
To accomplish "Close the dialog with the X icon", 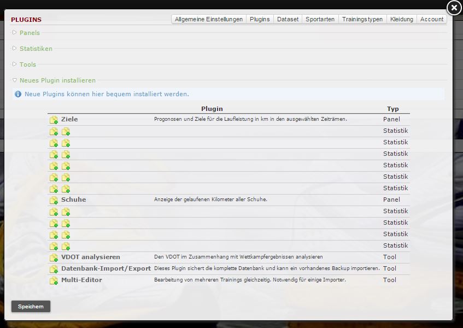I will [454, 8].
